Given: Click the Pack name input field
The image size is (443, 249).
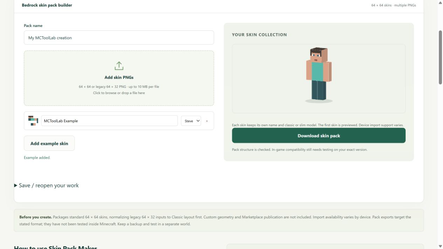Looking at the screenshot, I should tap(119, 37).
